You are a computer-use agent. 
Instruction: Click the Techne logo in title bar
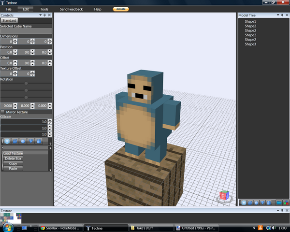click(x=2, y=3)
